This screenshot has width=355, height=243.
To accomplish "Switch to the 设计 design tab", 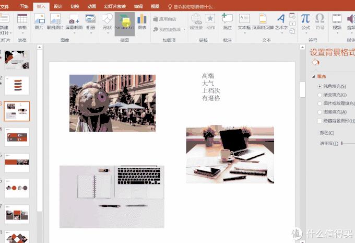I will tap(58, 6).
